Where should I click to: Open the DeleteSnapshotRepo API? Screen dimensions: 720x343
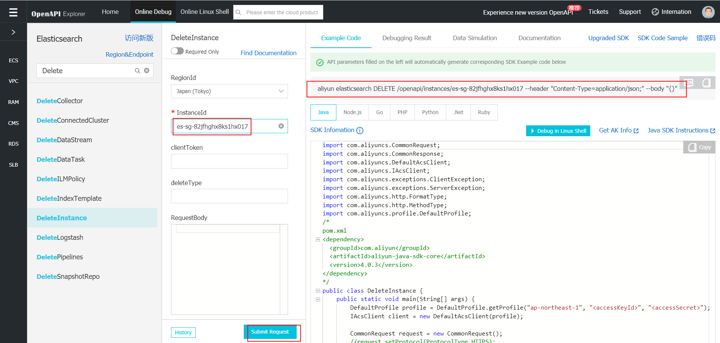point(68,277)
